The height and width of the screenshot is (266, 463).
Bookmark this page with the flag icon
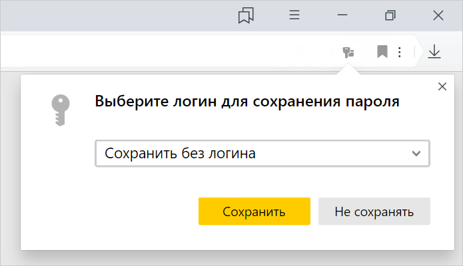[382, 51]
